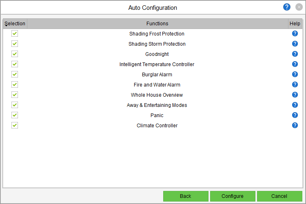Open help for Panic function
Screen dimensions: 306x204
coord(295,115)
